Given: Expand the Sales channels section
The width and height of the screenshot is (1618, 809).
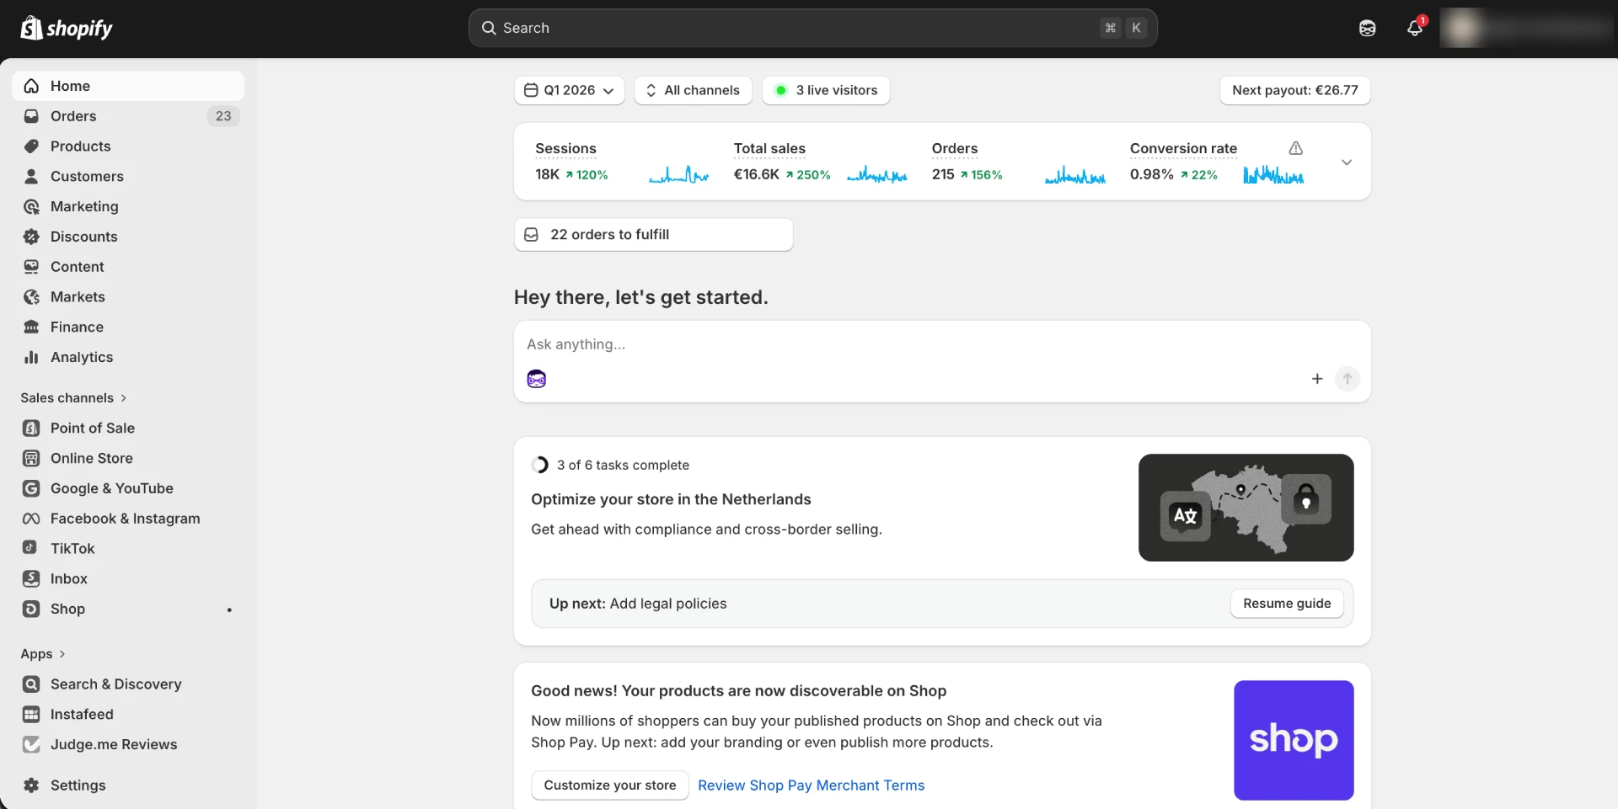Looking at the screenshot, I should point(73,398).
